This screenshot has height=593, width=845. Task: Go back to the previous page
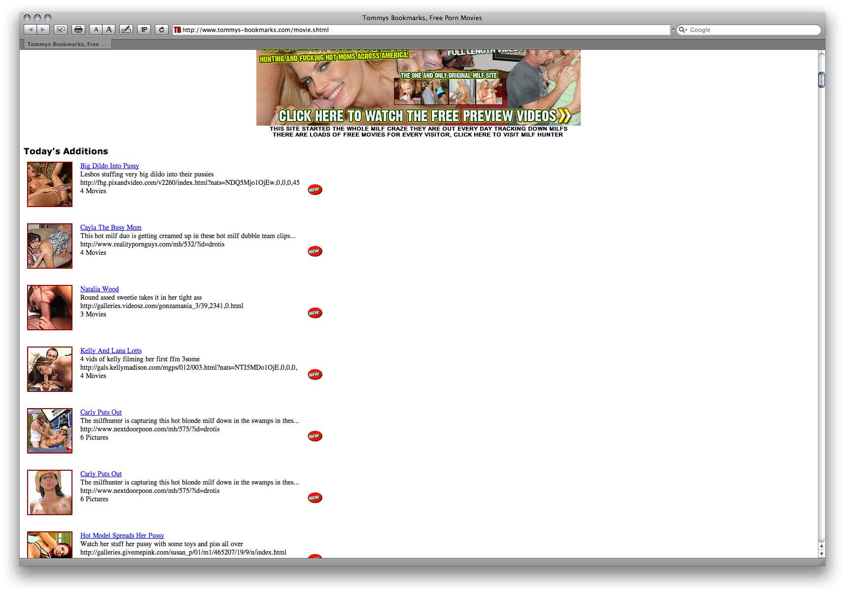point(31,30)
